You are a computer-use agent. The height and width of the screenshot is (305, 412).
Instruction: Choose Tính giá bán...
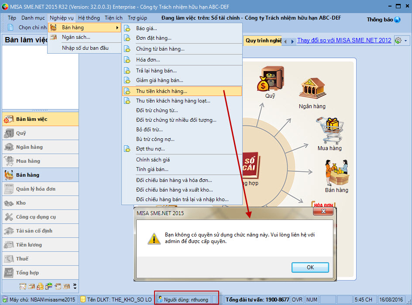point(182,169)
